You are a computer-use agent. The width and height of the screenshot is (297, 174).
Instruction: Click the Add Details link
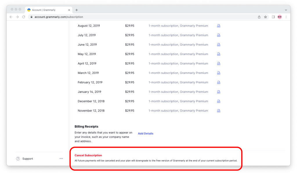[x=146, y=133]
